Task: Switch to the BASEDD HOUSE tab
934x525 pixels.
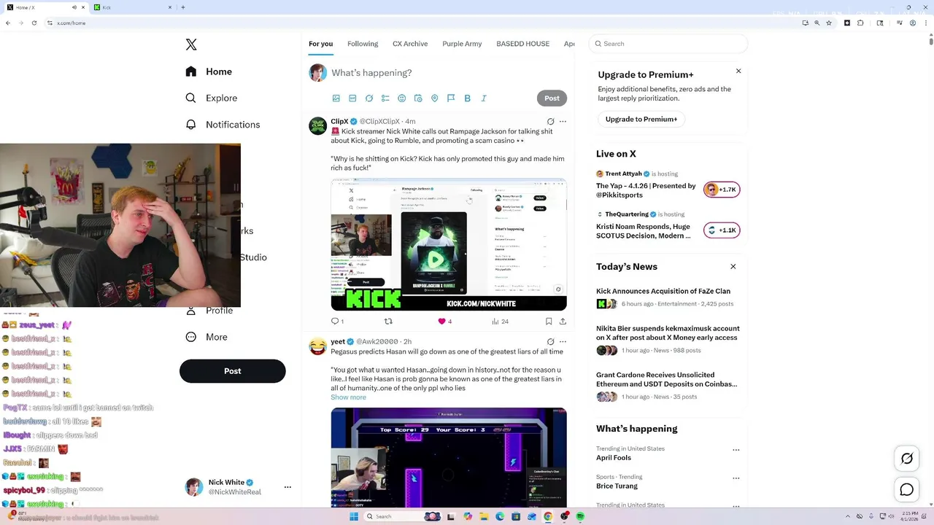Action: click(522, 44)
